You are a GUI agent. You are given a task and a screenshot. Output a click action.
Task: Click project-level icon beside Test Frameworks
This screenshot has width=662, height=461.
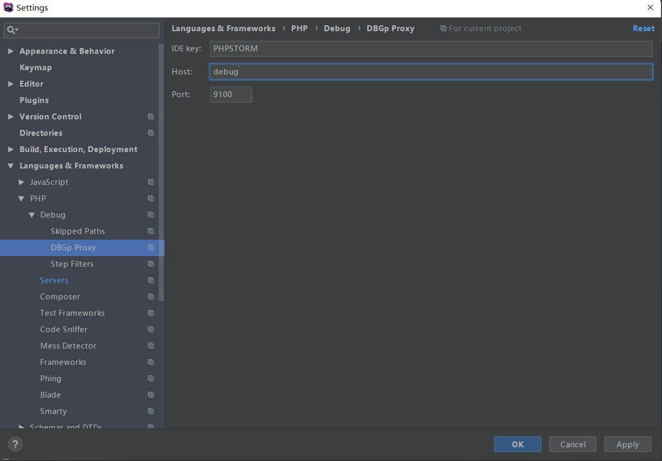151,313
